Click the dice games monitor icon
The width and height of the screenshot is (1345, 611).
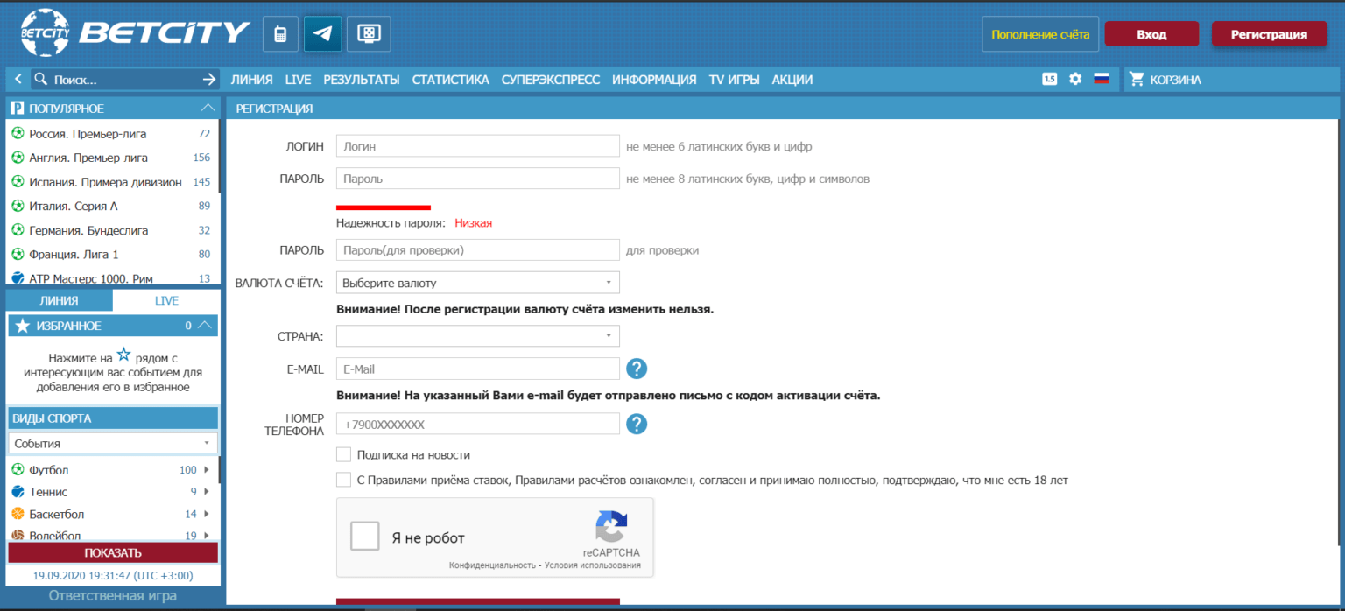pos(369,34)
